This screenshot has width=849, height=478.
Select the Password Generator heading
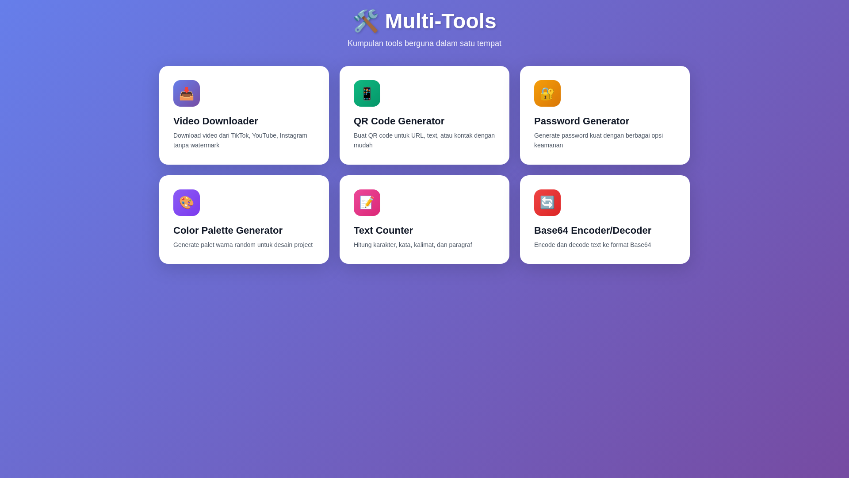[x=581, y=121]
